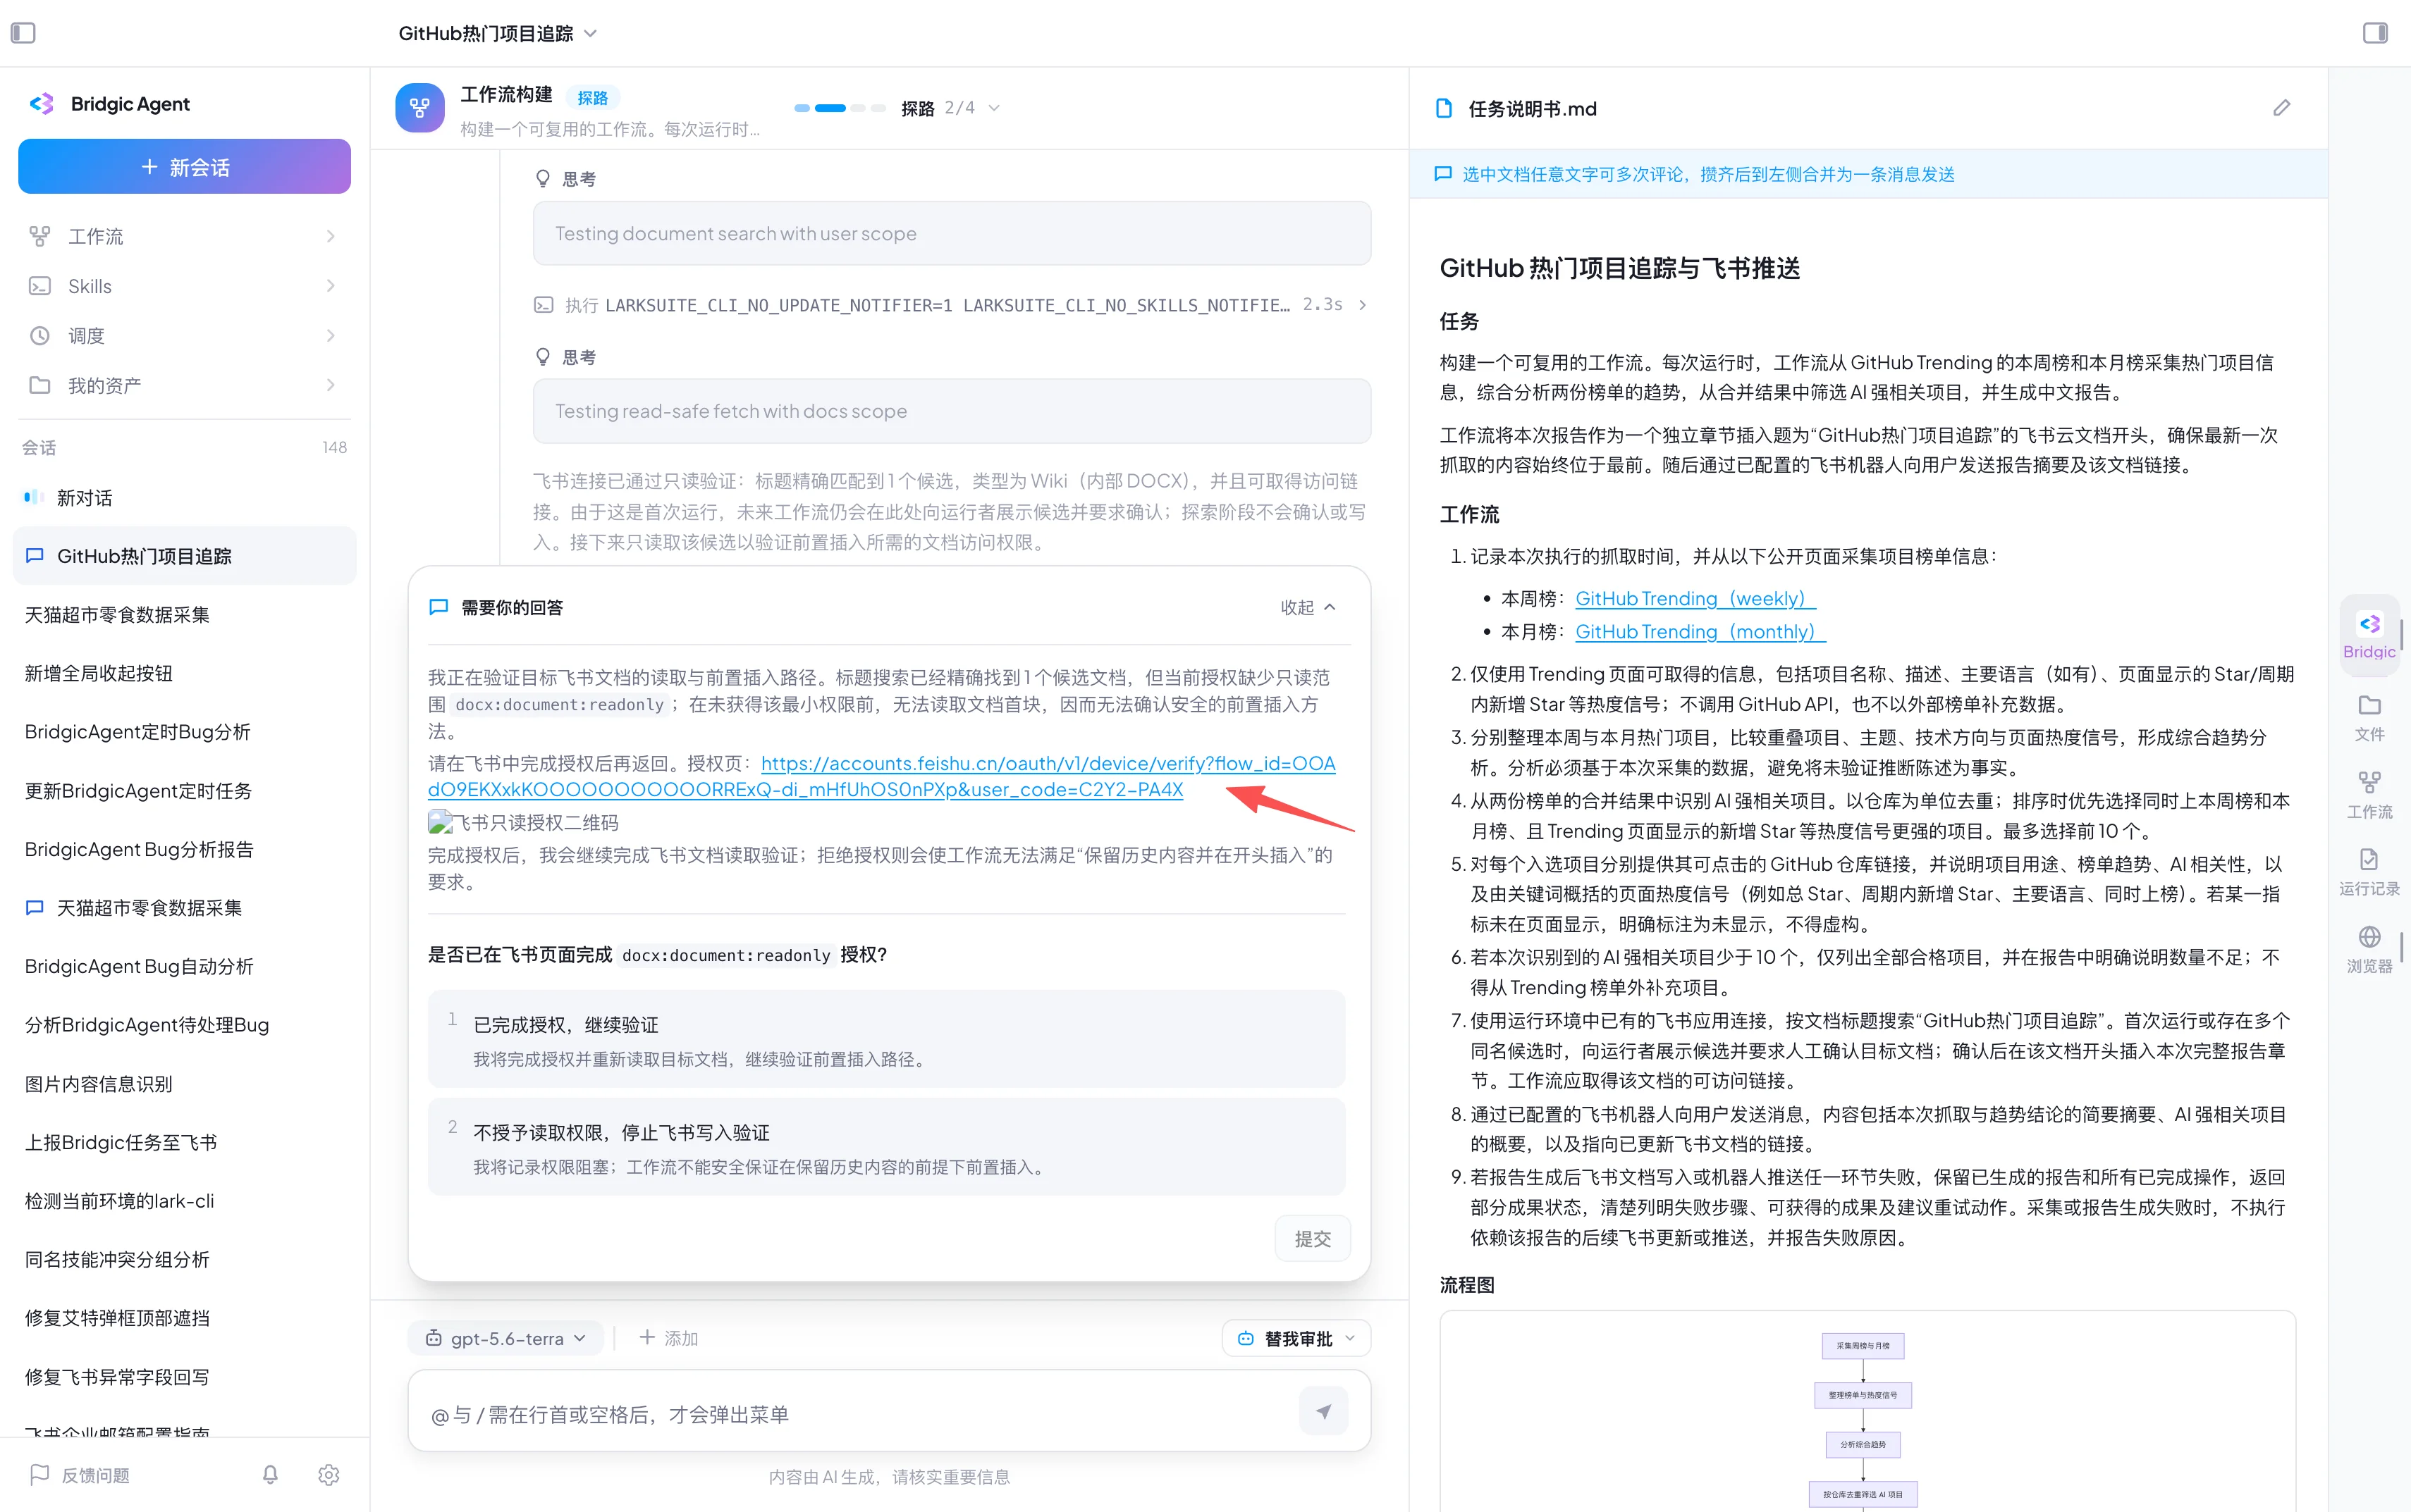Open conversation GitHub热门项目追踪 in sidebar
Viewport: 2411px width, 1512px height.
[184, 556]
